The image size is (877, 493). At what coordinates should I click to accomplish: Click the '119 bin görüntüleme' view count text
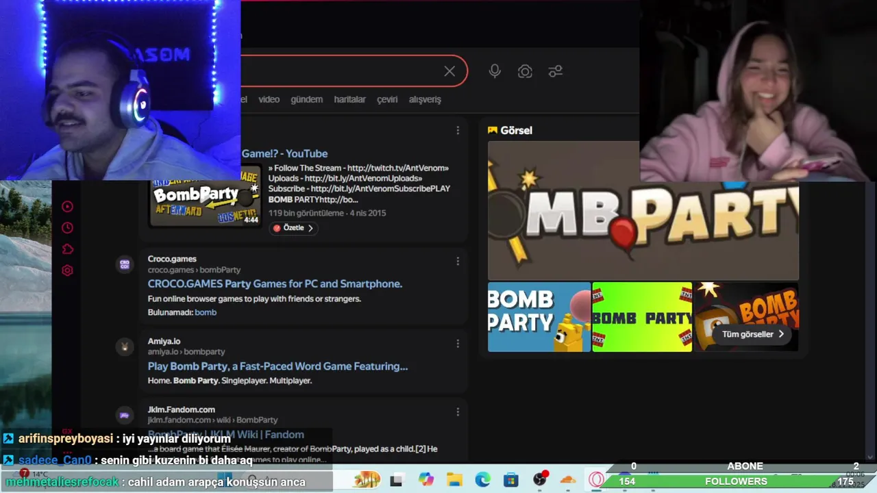click(x=306, y=213)
